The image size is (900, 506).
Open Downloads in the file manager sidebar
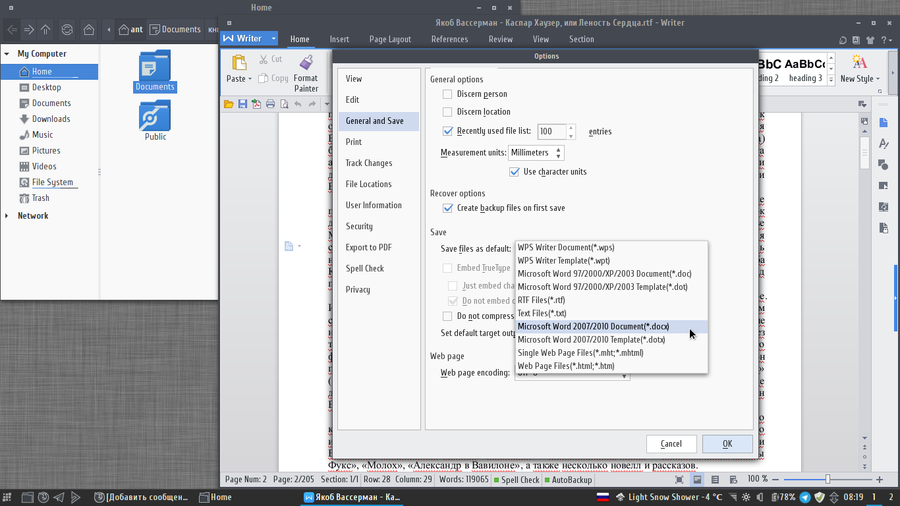coord(51,119)
